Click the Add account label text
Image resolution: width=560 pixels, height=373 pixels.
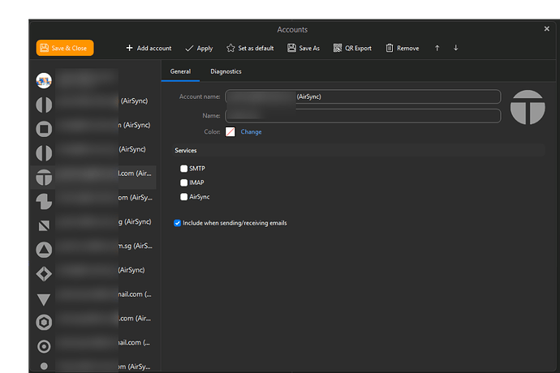tap(154, 48)
